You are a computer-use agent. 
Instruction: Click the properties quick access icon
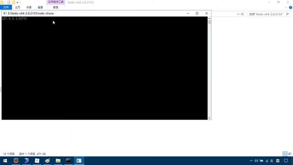[9, 2]
